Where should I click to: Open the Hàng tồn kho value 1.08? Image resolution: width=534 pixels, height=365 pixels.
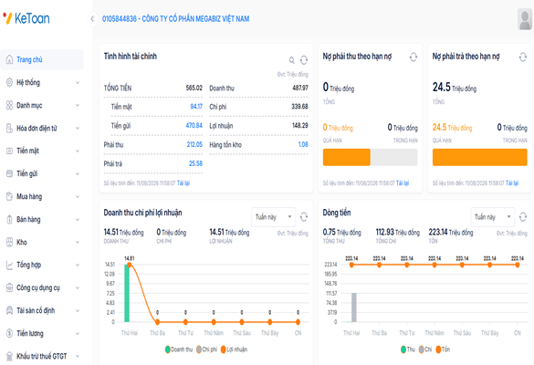[x=303, y=145]
